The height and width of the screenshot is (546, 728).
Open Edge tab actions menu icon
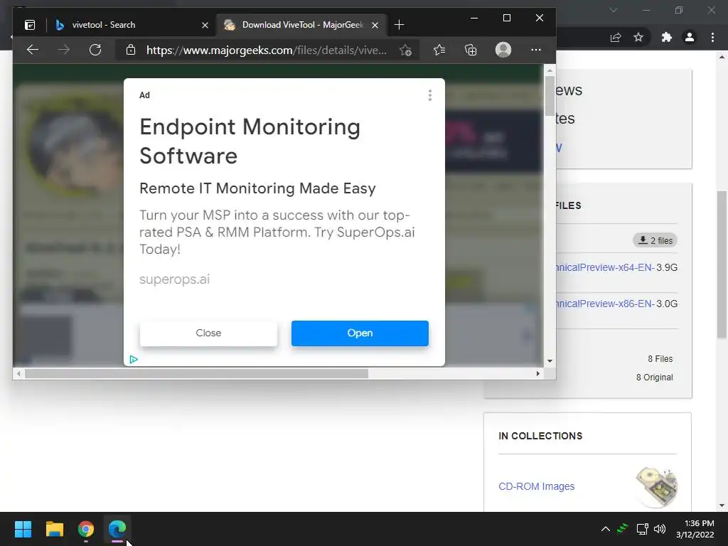pos(30,25)
